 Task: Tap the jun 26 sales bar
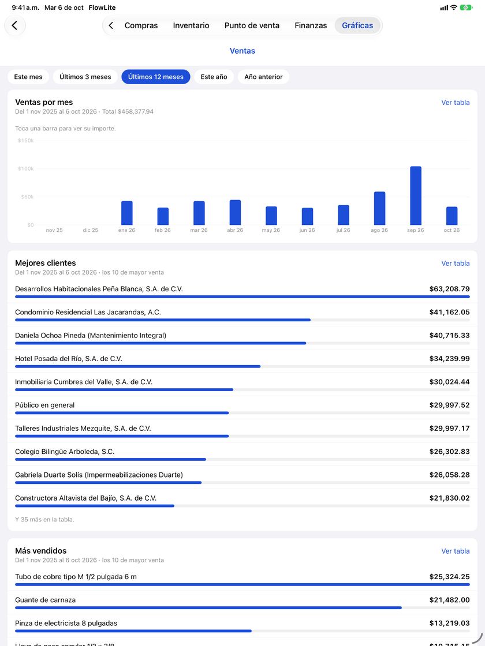pos(307,216)
